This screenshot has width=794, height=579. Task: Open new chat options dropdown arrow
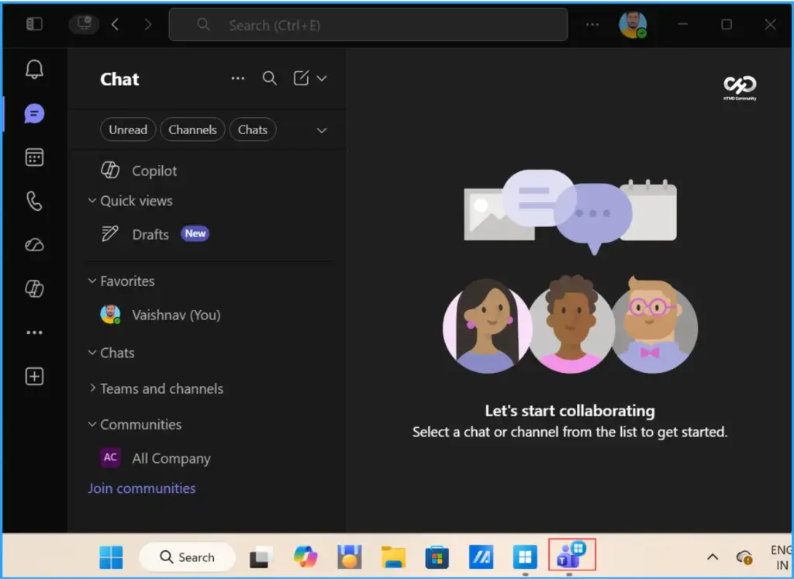tap(322, 78)
